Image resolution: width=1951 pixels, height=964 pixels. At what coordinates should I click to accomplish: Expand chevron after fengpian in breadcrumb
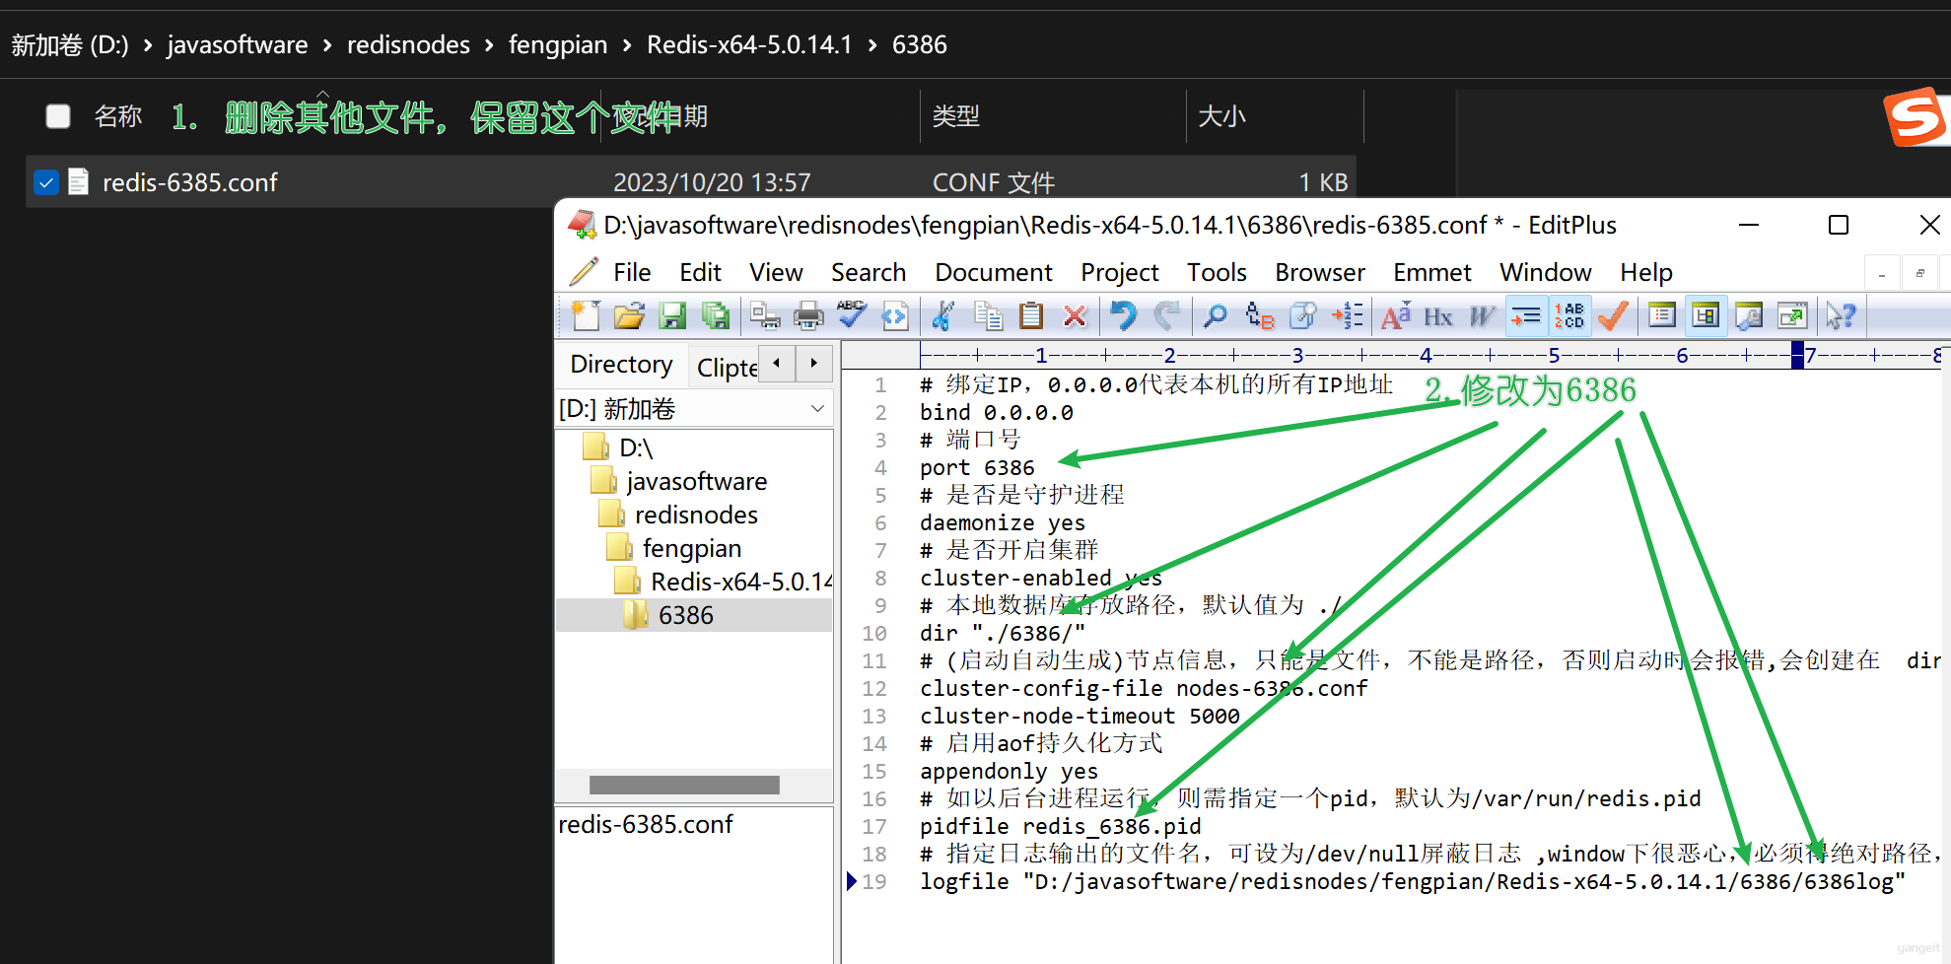point(627,45)
